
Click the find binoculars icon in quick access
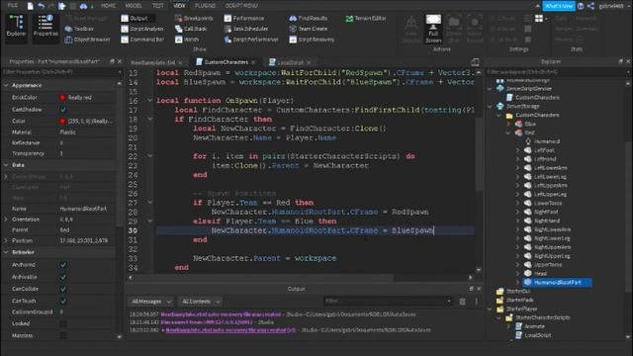(x=83, y=6)
